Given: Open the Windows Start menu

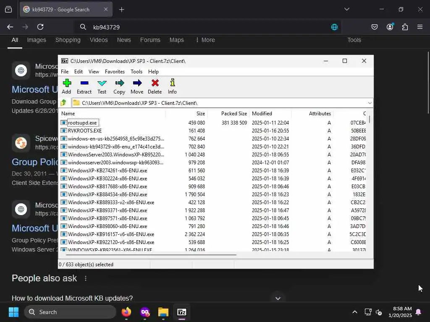Looking at the screenshot, I should (x=13, y=312).
